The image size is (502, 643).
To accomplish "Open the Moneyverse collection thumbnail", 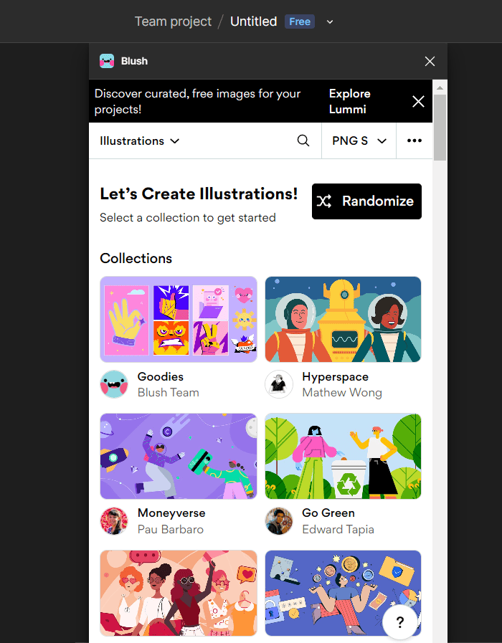I will pos(179,456).
